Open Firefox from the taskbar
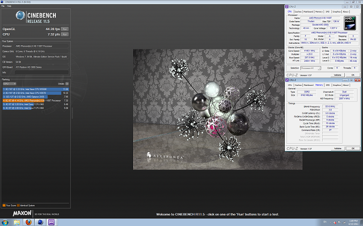Image resolution: width=363 pixels, height=226 pixels. pyautogui.click(x=28, y=222)
